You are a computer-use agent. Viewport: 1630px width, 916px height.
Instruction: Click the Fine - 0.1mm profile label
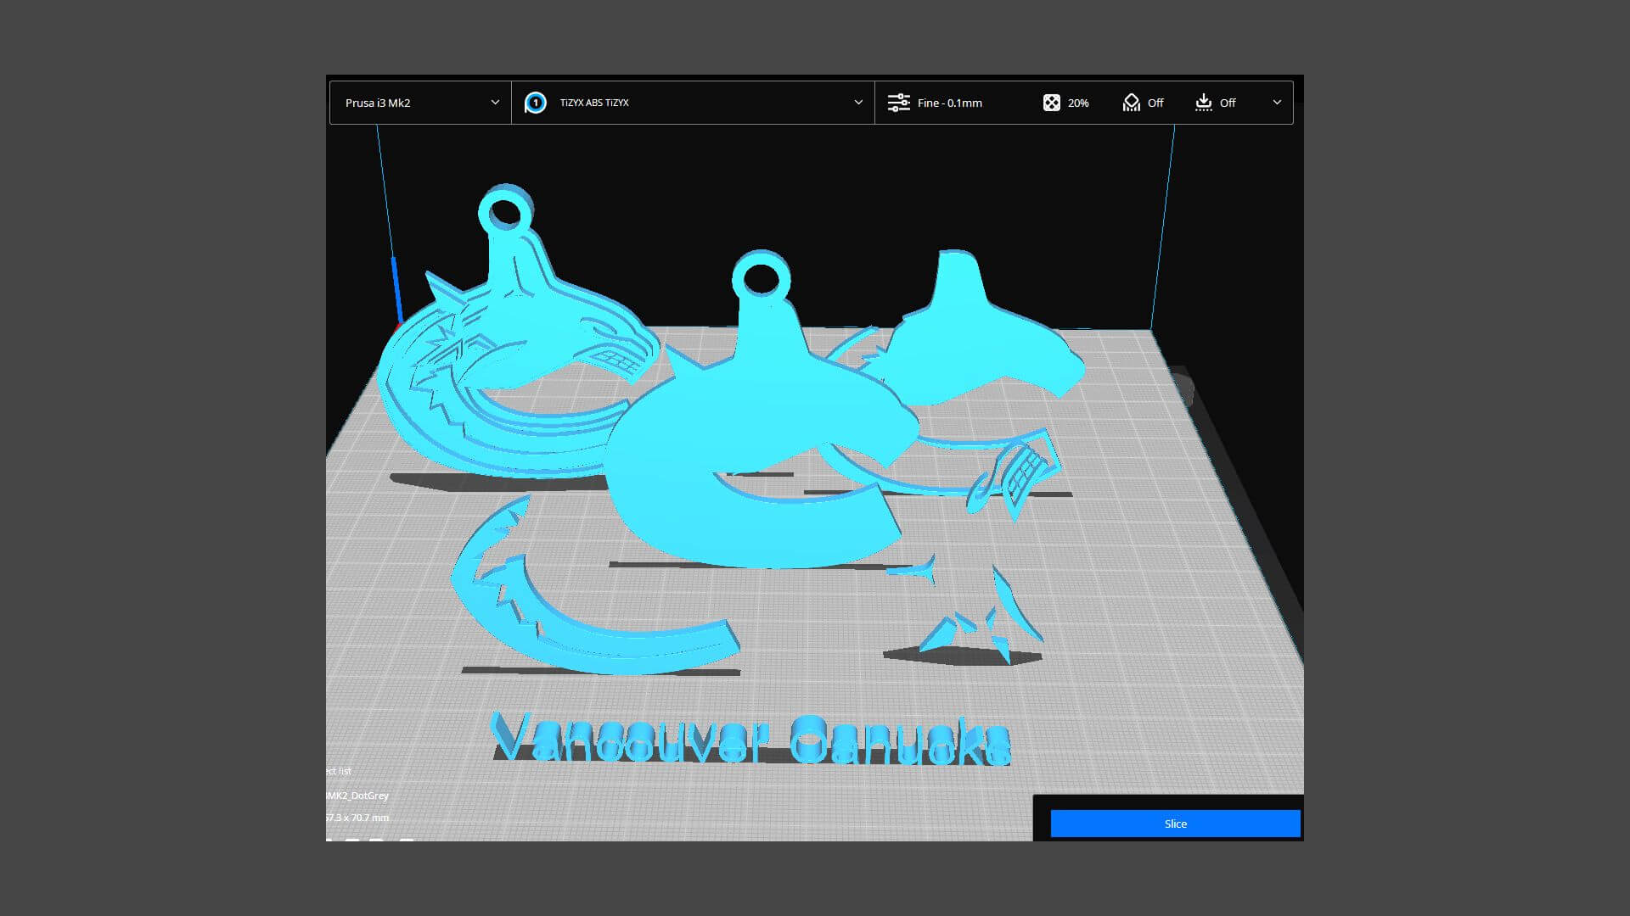click(x=949, y=103)
